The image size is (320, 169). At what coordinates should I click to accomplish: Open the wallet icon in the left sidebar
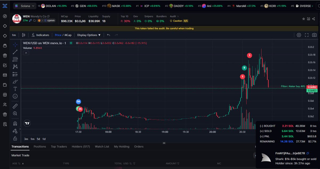(x=5, y=85)
